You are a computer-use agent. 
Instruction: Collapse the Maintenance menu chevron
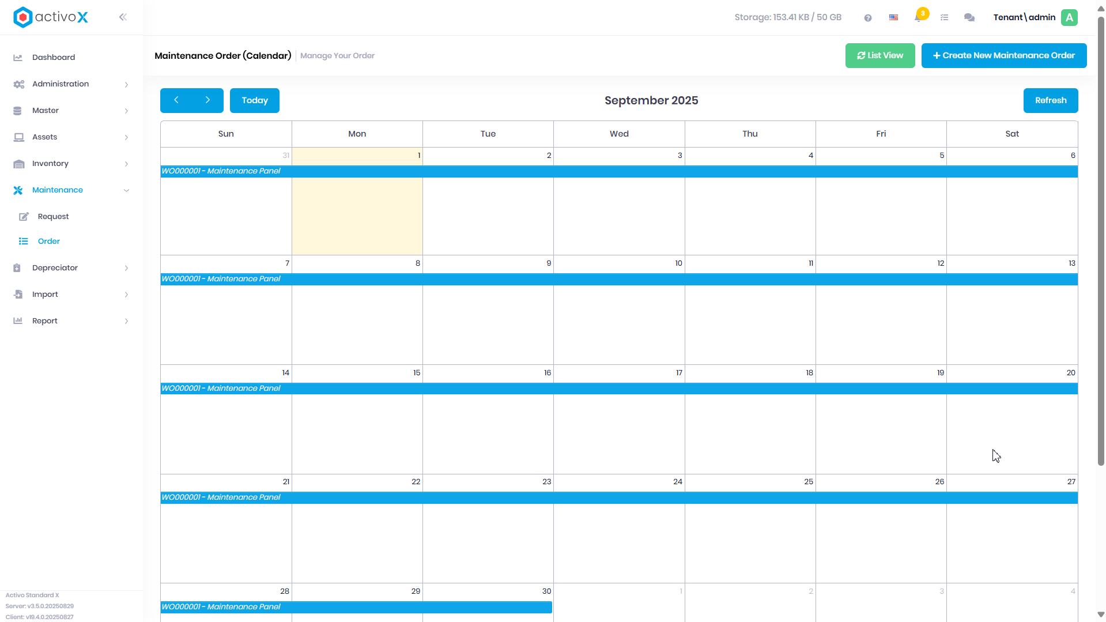(126, 190)
